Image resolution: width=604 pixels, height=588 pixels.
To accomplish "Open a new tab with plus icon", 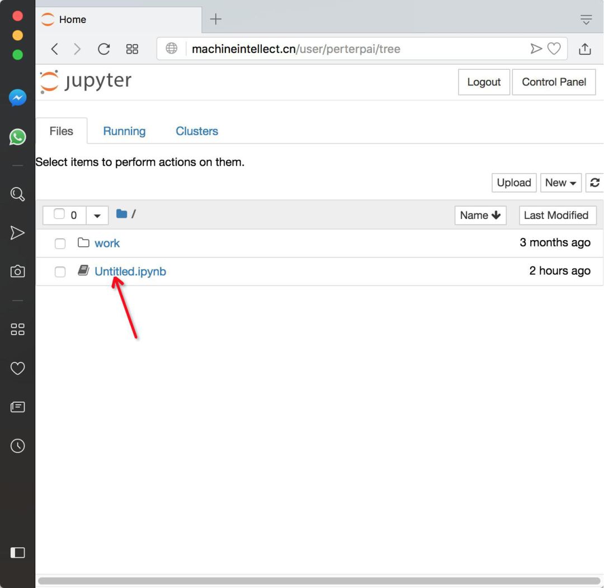I will pos(216,19).
